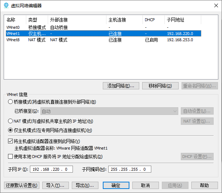222x193 pixels.
Task: Click 桥接模式 type cell in VMnet0 row
Action: [37, 27]
